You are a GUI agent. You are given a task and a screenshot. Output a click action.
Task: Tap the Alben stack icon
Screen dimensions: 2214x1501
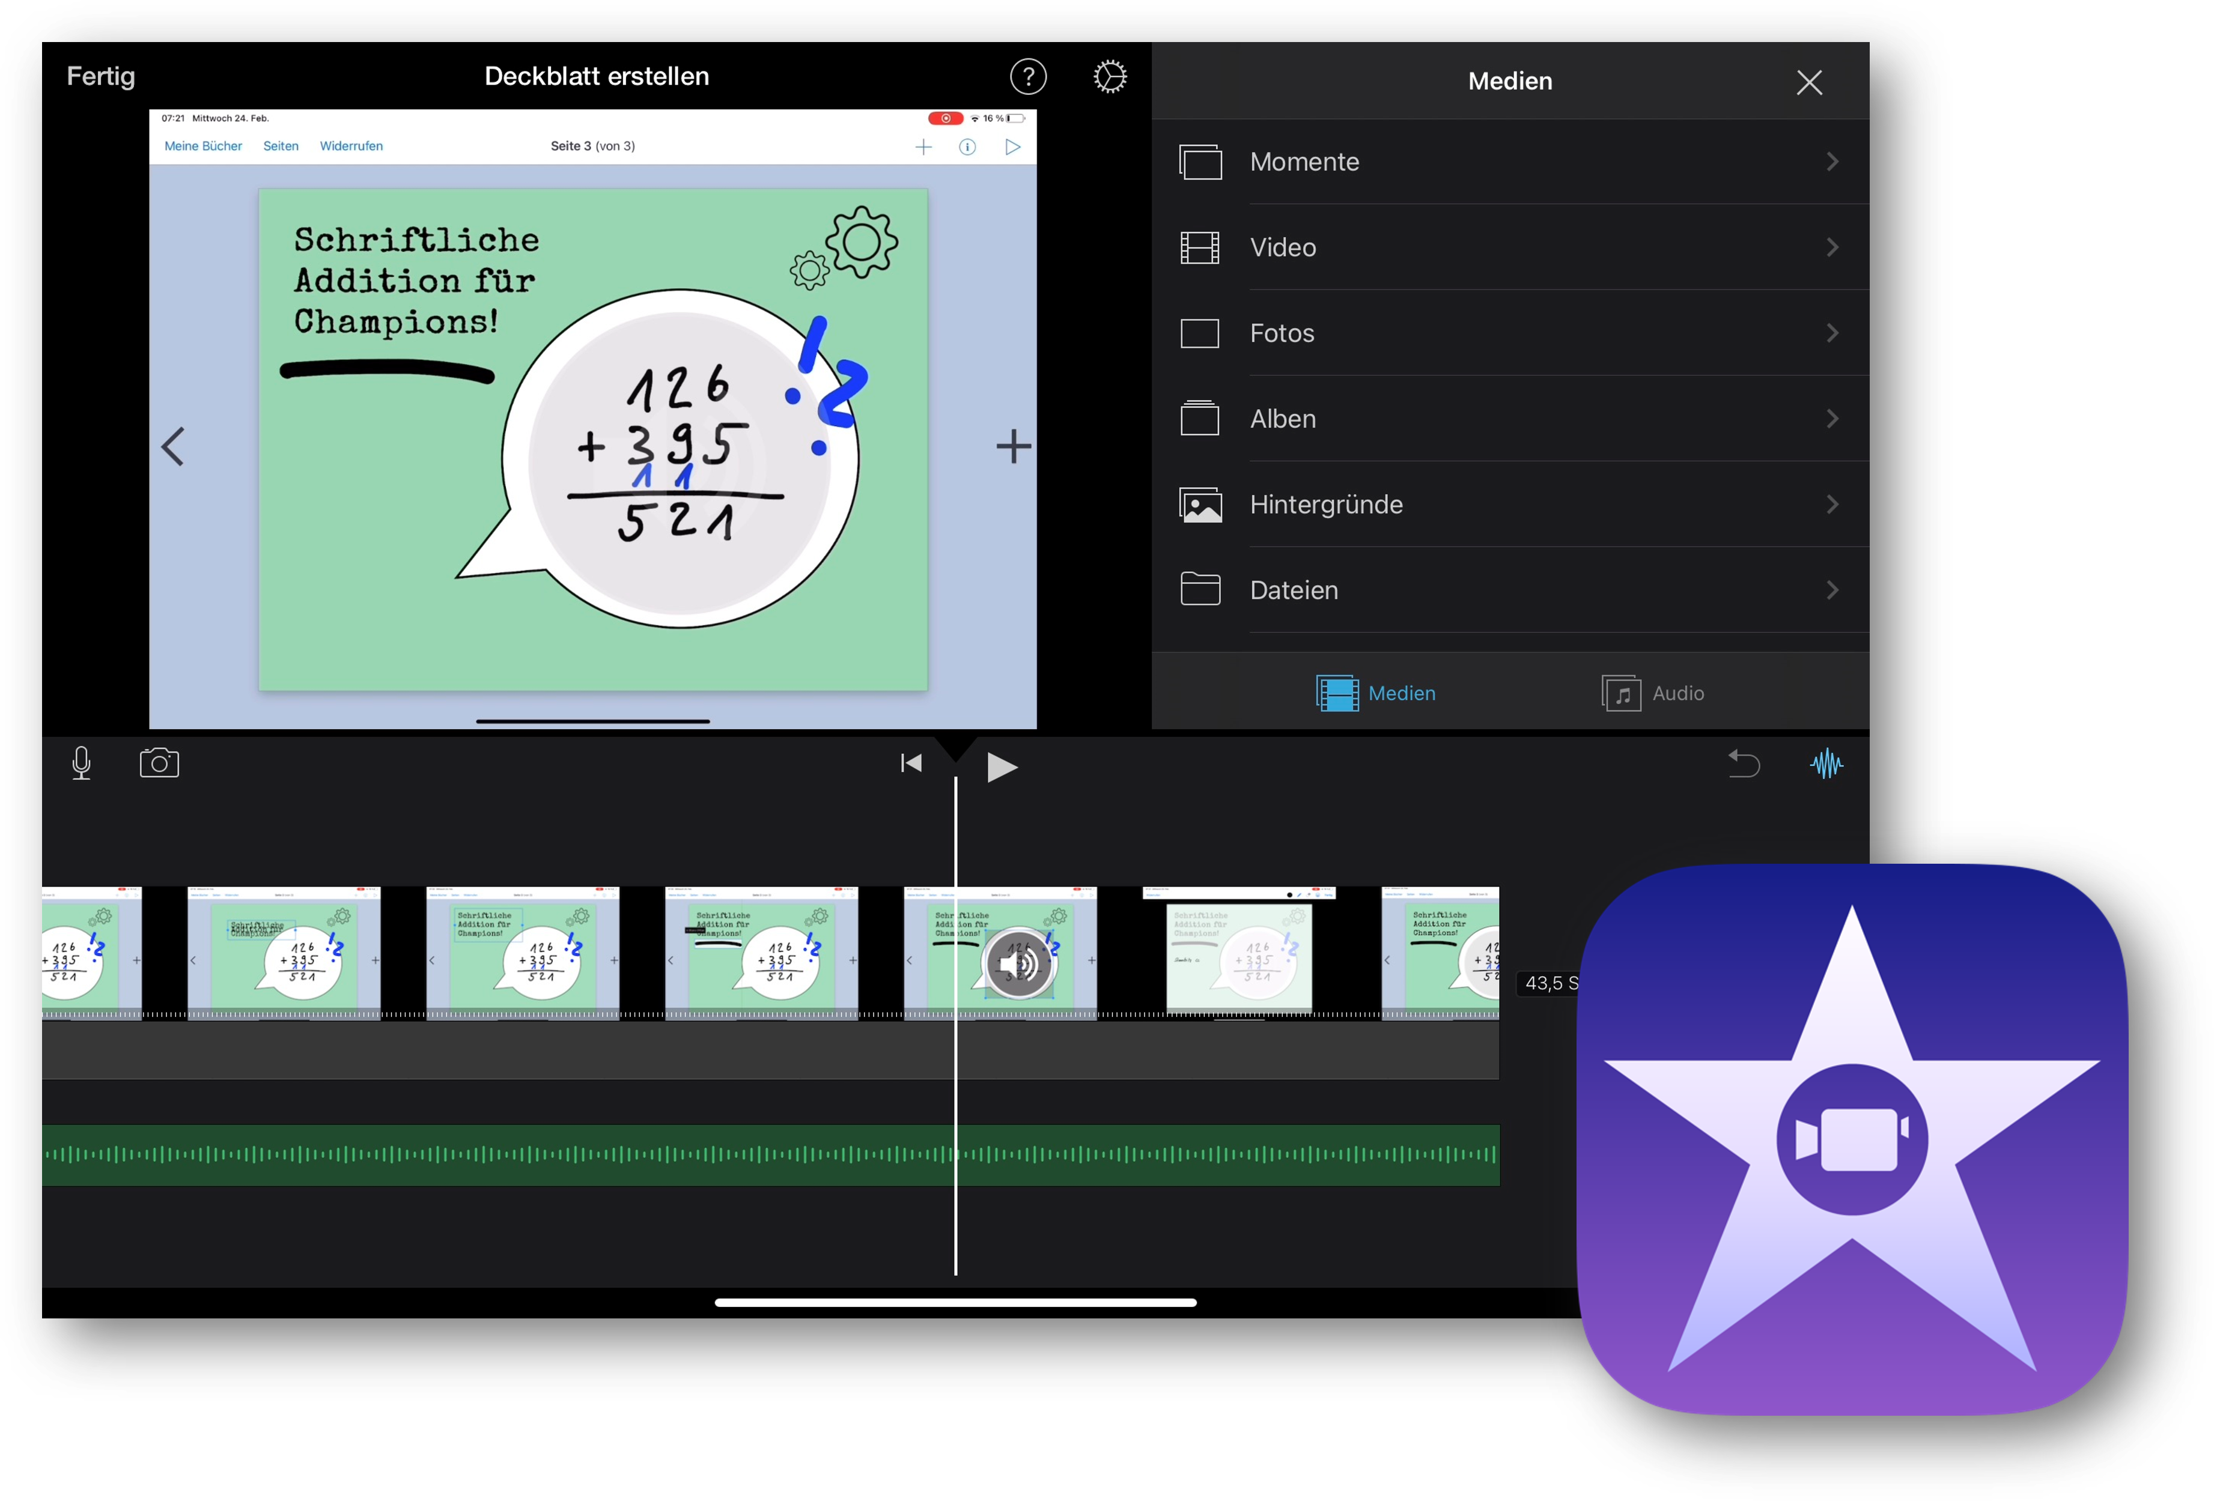1200,417
